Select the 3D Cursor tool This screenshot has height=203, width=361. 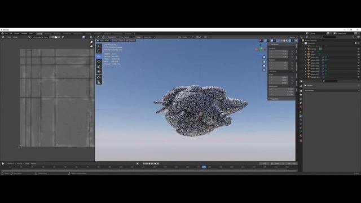[99, 51]
